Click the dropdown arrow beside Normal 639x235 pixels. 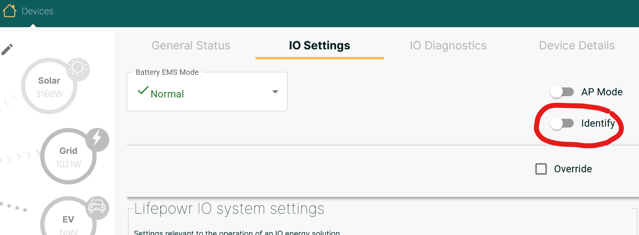coord(275,92)
